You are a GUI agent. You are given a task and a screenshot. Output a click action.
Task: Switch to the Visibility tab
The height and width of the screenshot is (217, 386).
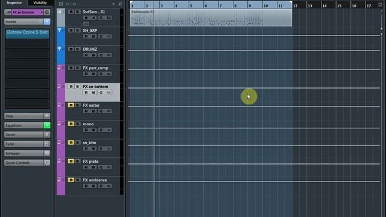tap(40, 2)
